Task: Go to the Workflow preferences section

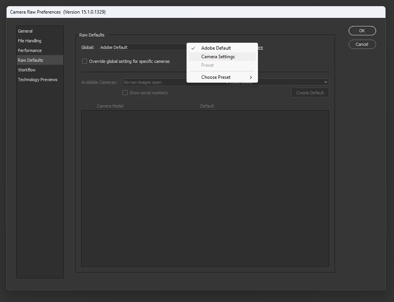Action: pos(40,70)
